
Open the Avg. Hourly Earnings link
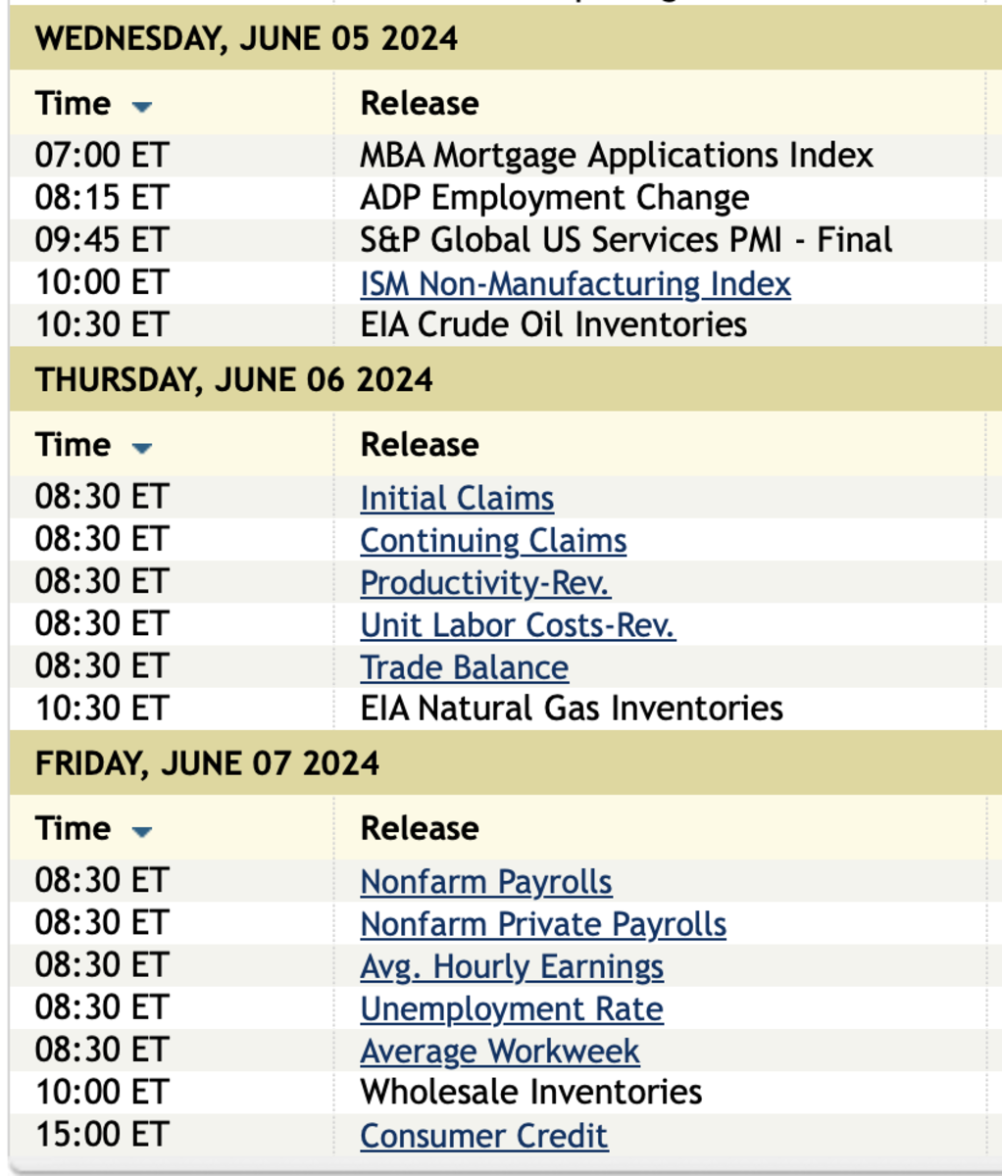[x=512, y=966]
